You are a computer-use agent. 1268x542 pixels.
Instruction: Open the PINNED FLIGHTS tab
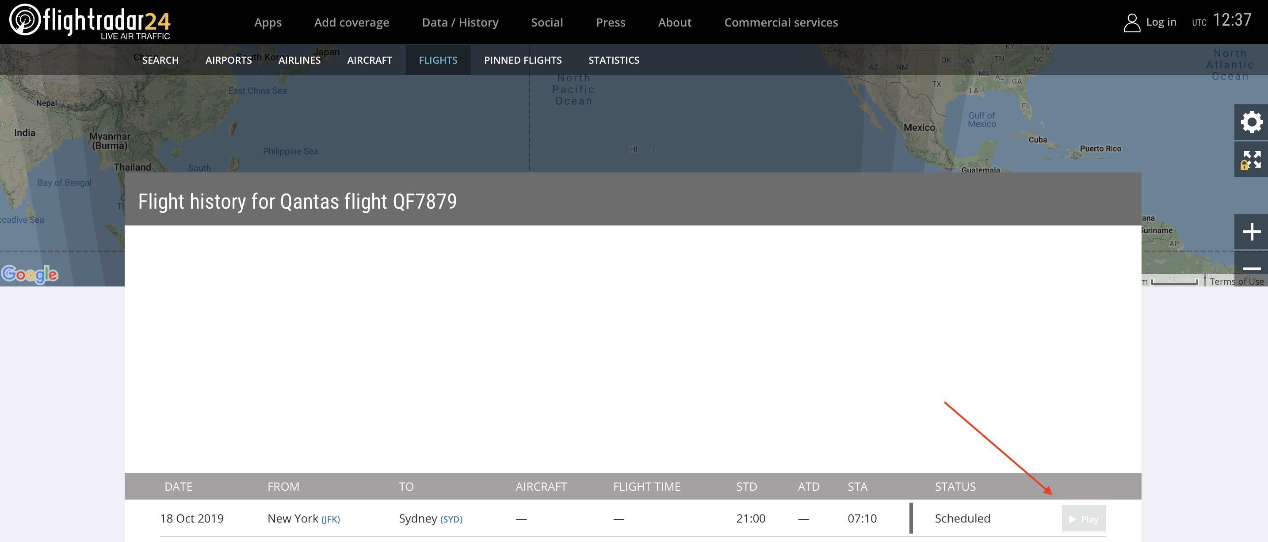(523, 60)
